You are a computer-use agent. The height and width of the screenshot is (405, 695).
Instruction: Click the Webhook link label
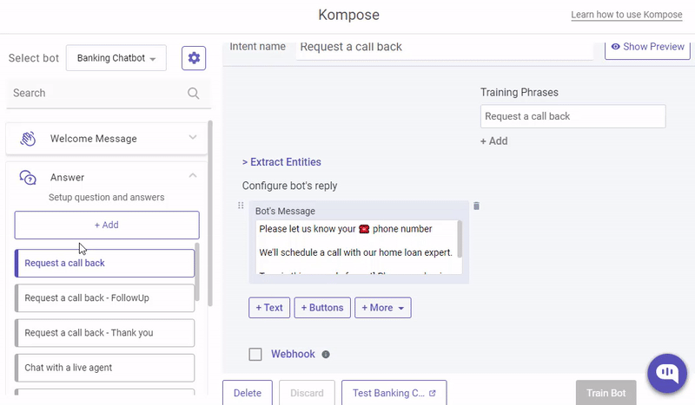293,354
